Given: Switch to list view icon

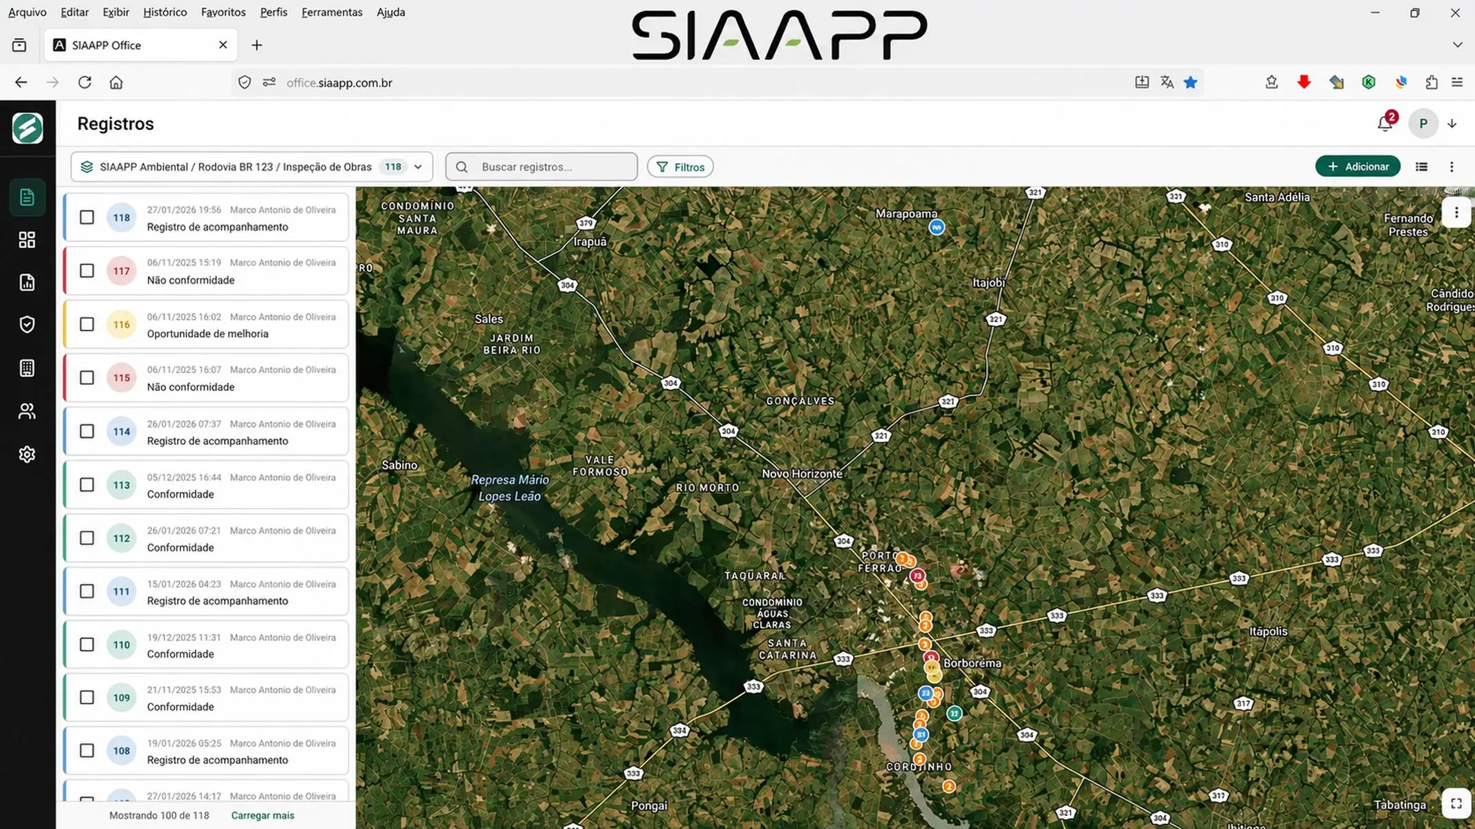Looking at the screenshot, I should pyautogui.click(x=1421, y=166).
